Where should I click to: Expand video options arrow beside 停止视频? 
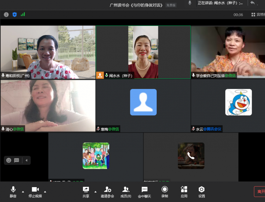45,191
